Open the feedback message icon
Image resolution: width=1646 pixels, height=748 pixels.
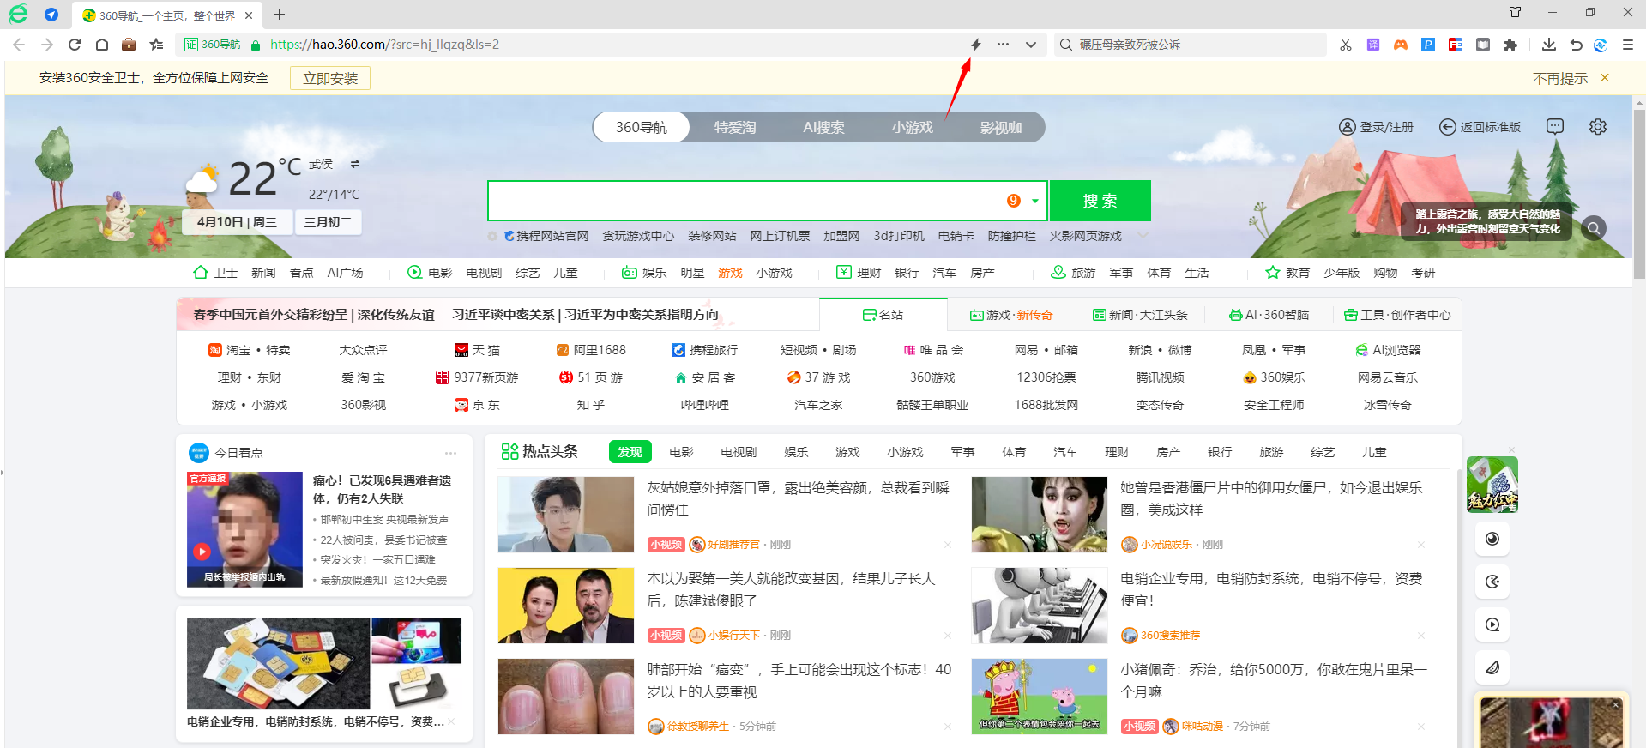coord(1555,127)
